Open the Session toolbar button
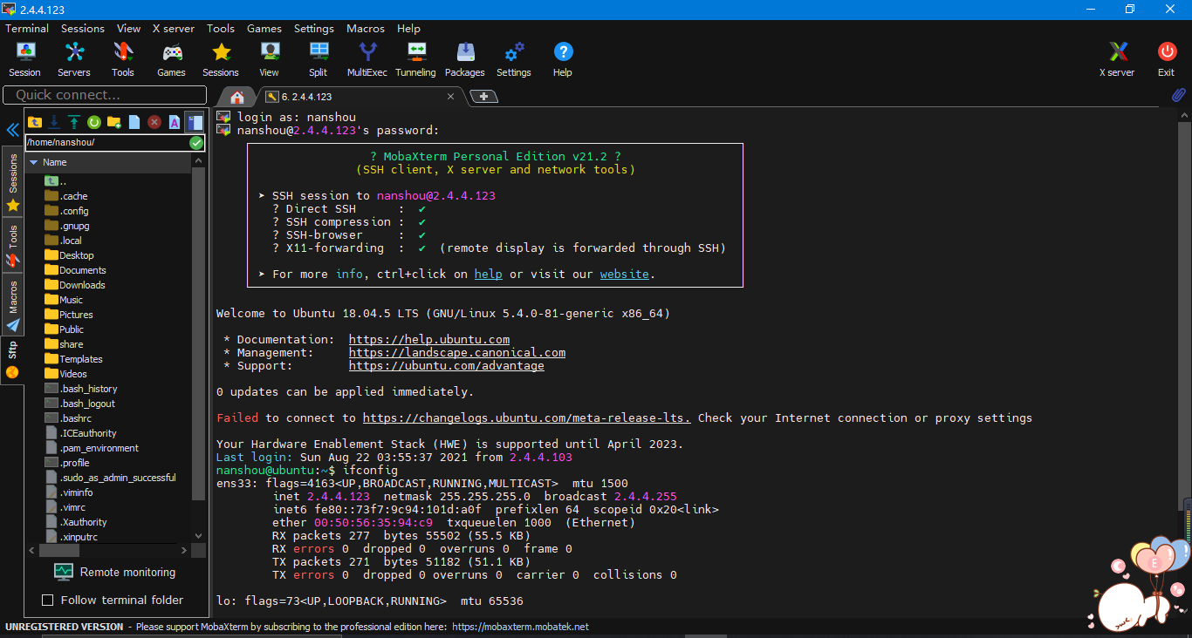1192x638 pixels. tap(24, 59)
